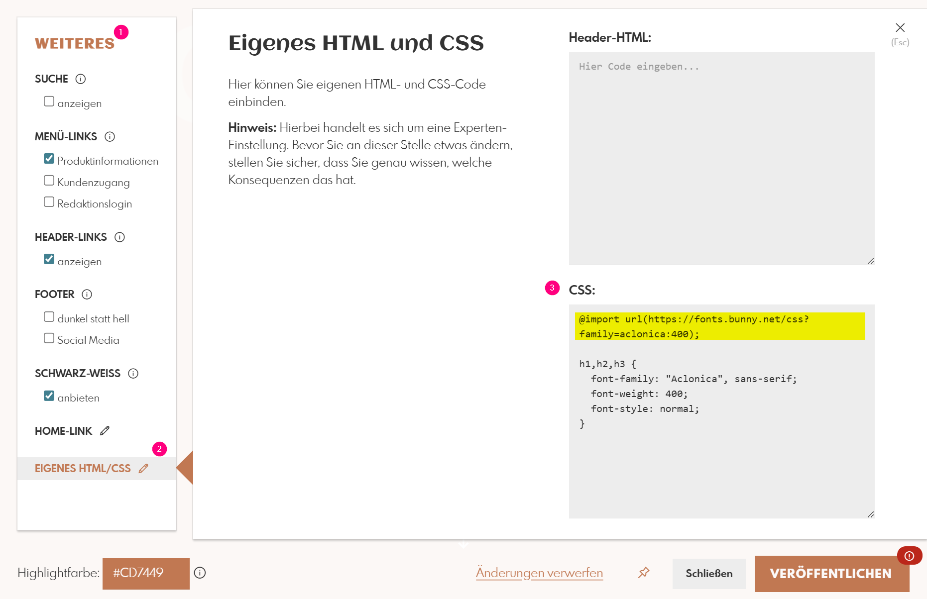
Task: Click the CSS textarea resize handle
Action: coord(870,514)
